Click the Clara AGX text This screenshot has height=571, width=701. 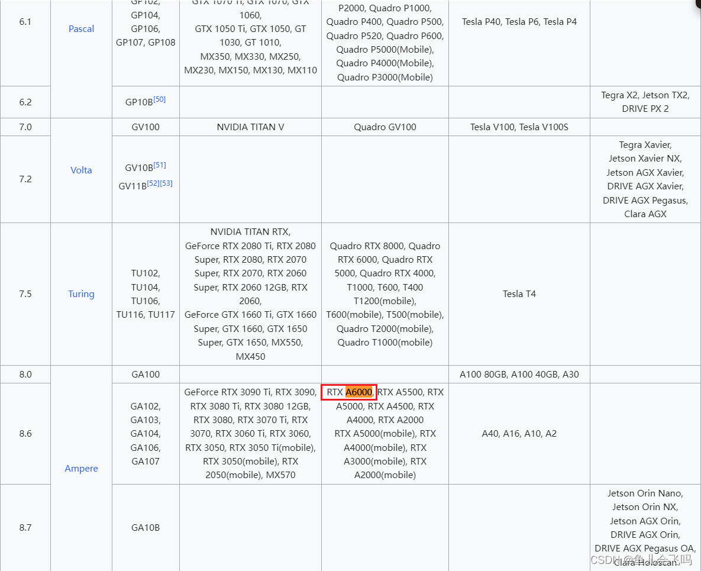[x=645, y=214]
